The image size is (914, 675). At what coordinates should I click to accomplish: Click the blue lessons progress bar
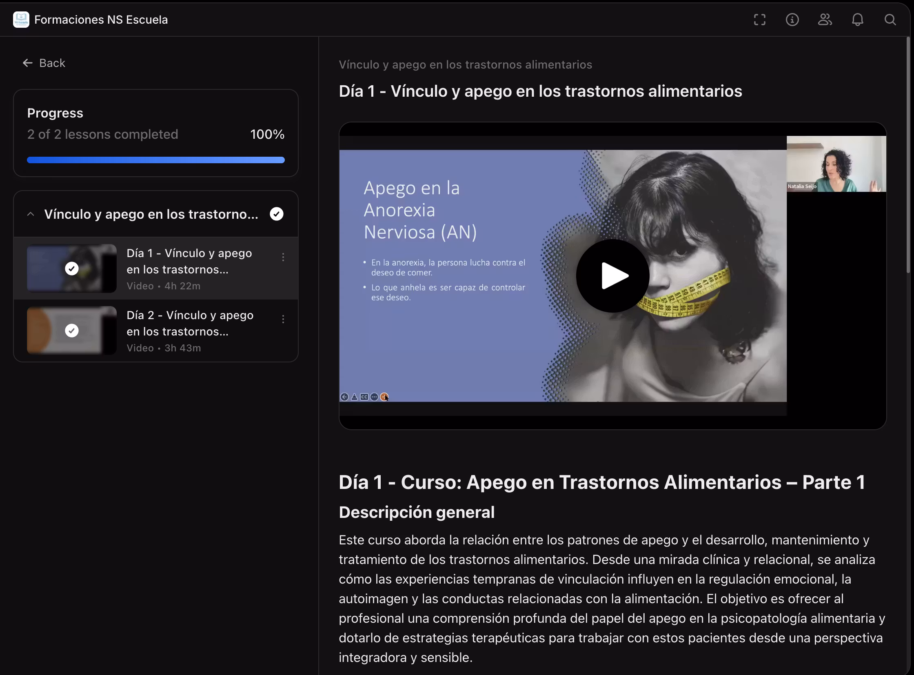[156, 160]
